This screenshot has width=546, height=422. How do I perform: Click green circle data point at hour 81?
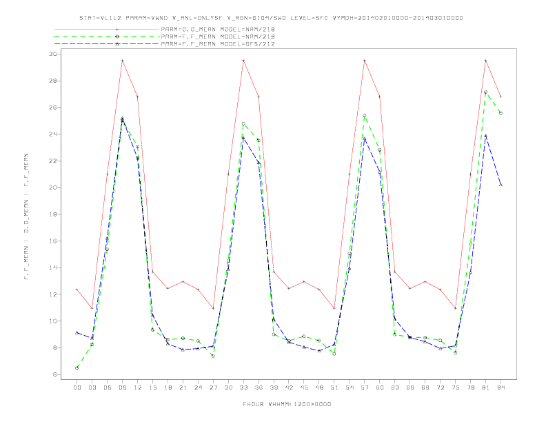[486, 92]
